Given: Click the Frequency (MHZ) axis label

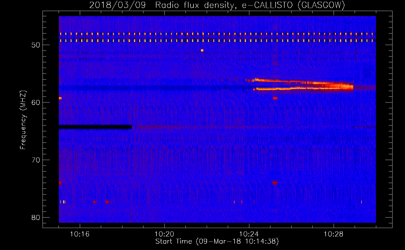Looking at the screenshot, I should point(23,120).
